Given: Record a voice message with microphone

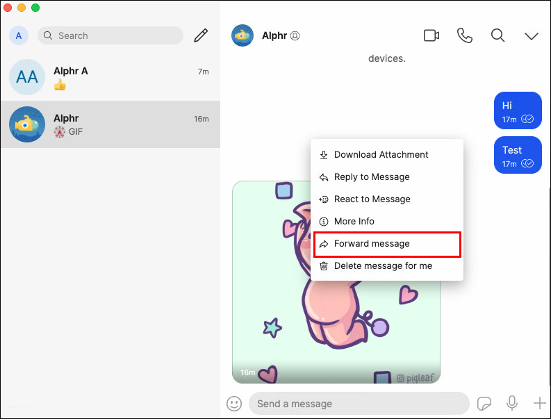Looking at the screenshot, I should 512,403.
